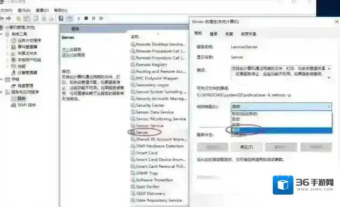Click the 名称 column header in services list
The height and width of the screenshot is (207, 340).
click(135, 37)
